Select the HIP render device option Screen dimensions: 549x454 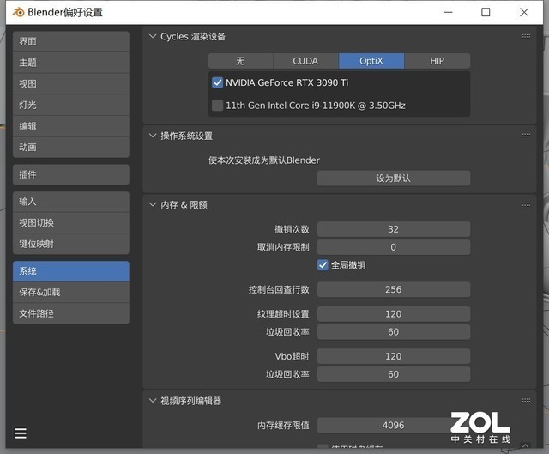point(437,61)
